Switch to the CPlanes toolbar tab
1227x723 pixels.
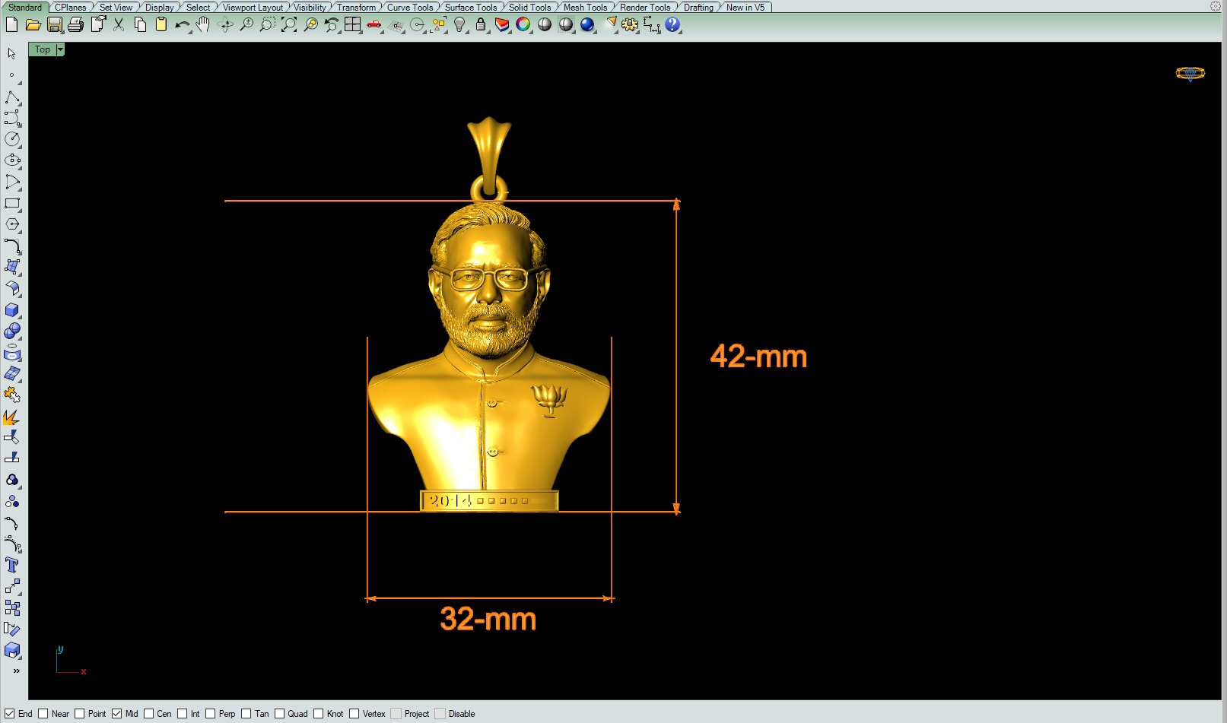(x=70, y=8)
